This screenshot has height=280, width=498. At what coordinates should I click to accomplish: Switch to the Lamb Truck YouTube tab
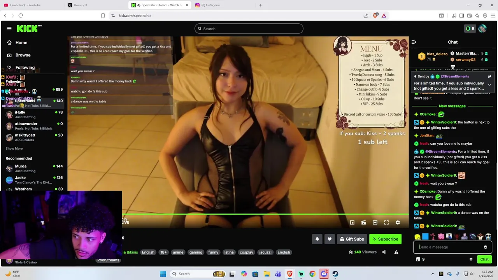pyautogui.click(x=31, y=5)
